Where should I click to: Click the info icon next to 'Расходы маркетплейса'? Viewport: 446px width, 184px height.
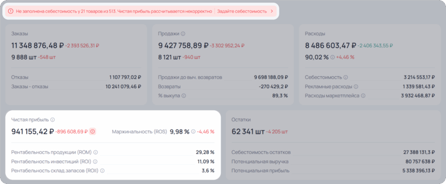363,96
